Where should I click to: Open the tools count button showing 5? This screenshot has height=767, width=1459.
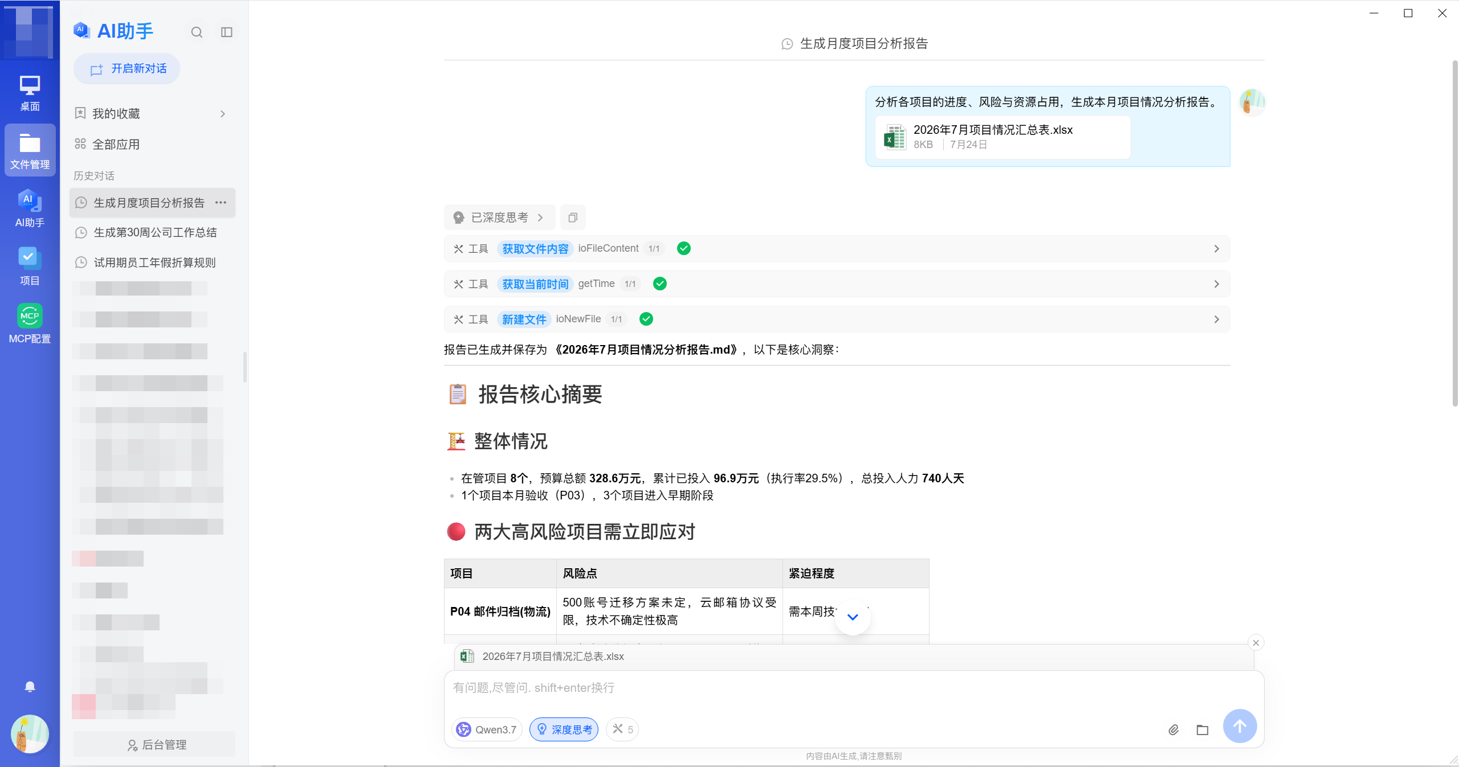coord(622,729)
